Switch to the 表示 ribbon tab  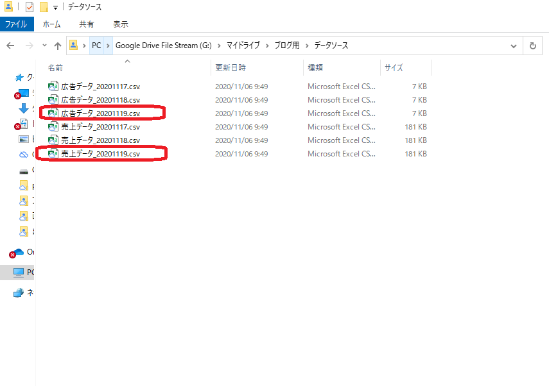click(x=120, y=24)
